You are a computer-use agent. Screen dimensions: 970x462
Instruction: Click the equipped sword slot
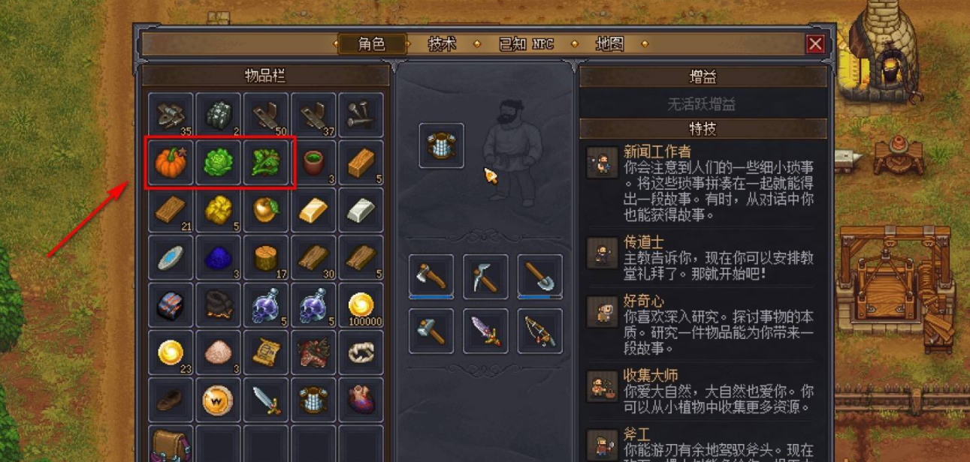(485, 331)
